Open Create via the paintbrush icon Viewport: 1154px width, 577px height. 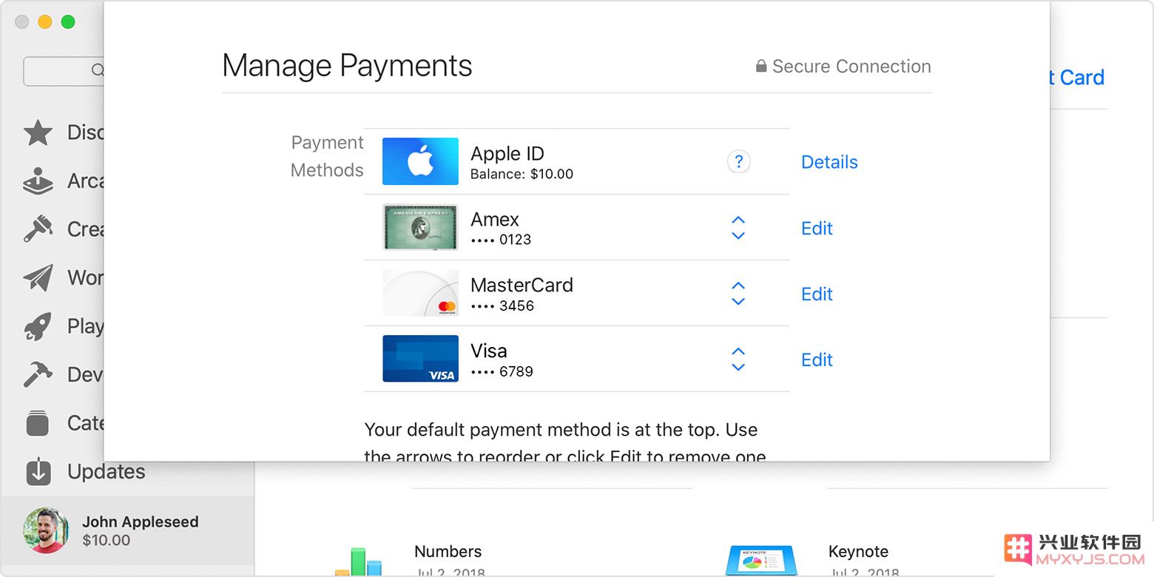coord(38,229)
